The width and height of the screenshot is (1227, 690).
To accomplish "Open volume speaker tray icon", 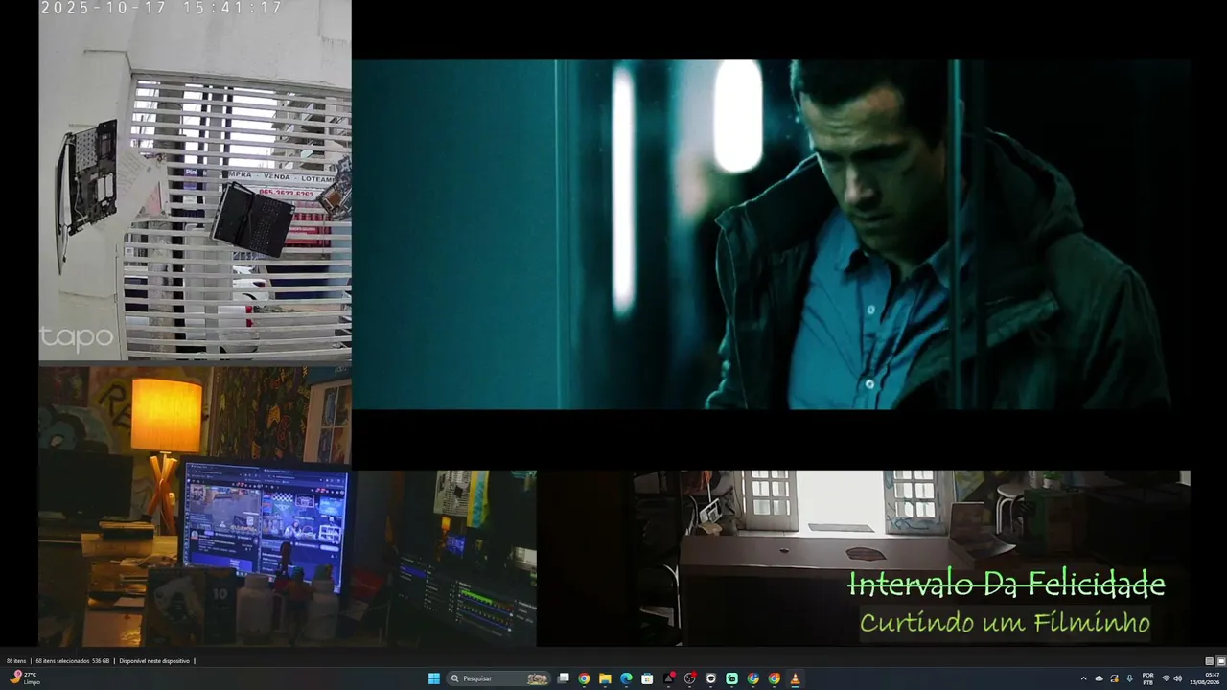I will [x=1178, y=678].
